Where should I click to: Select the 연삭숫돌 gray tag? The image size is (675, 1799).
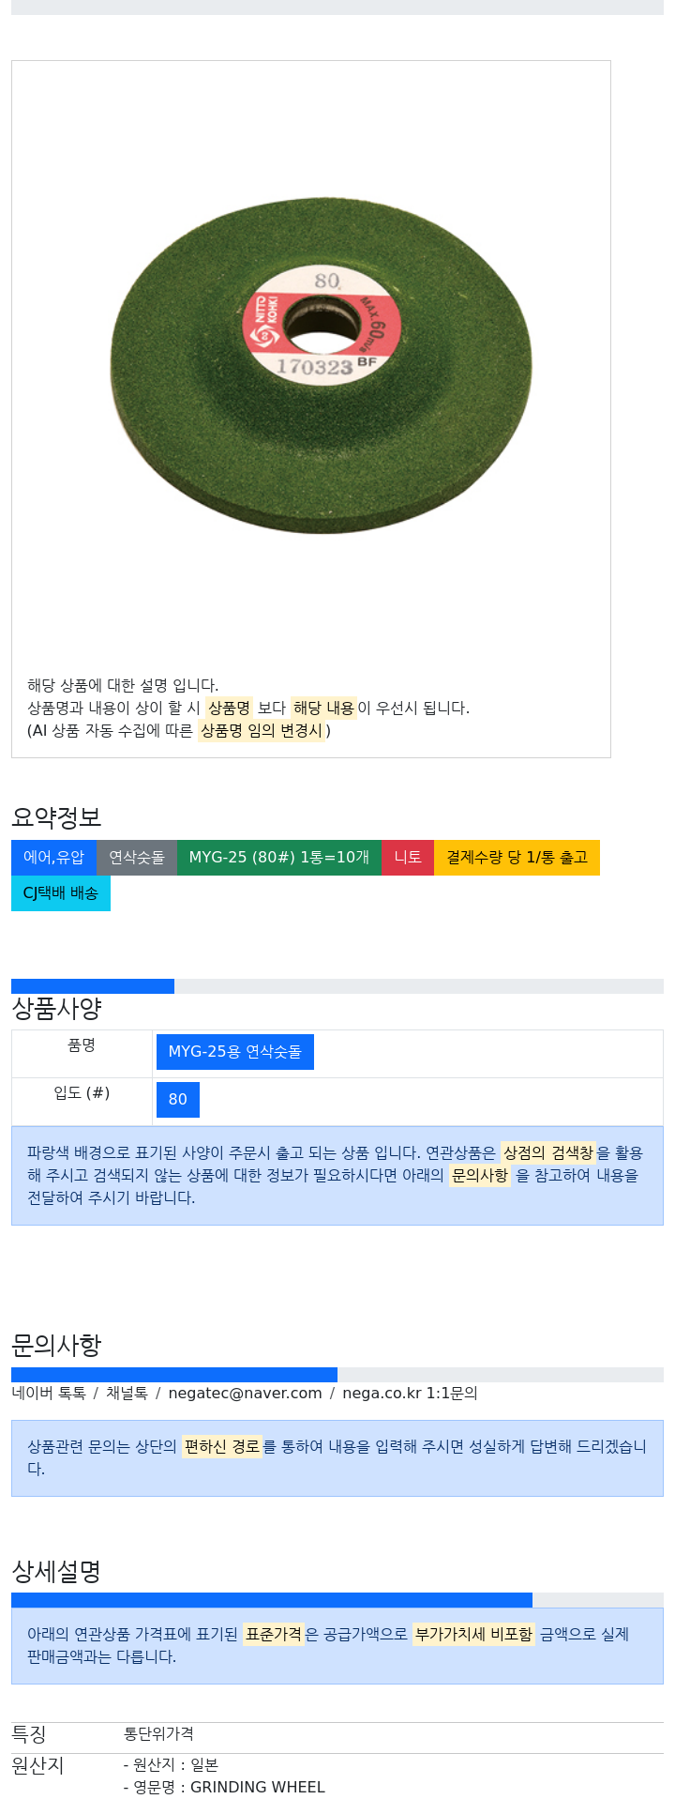click(x=137, y=857)
